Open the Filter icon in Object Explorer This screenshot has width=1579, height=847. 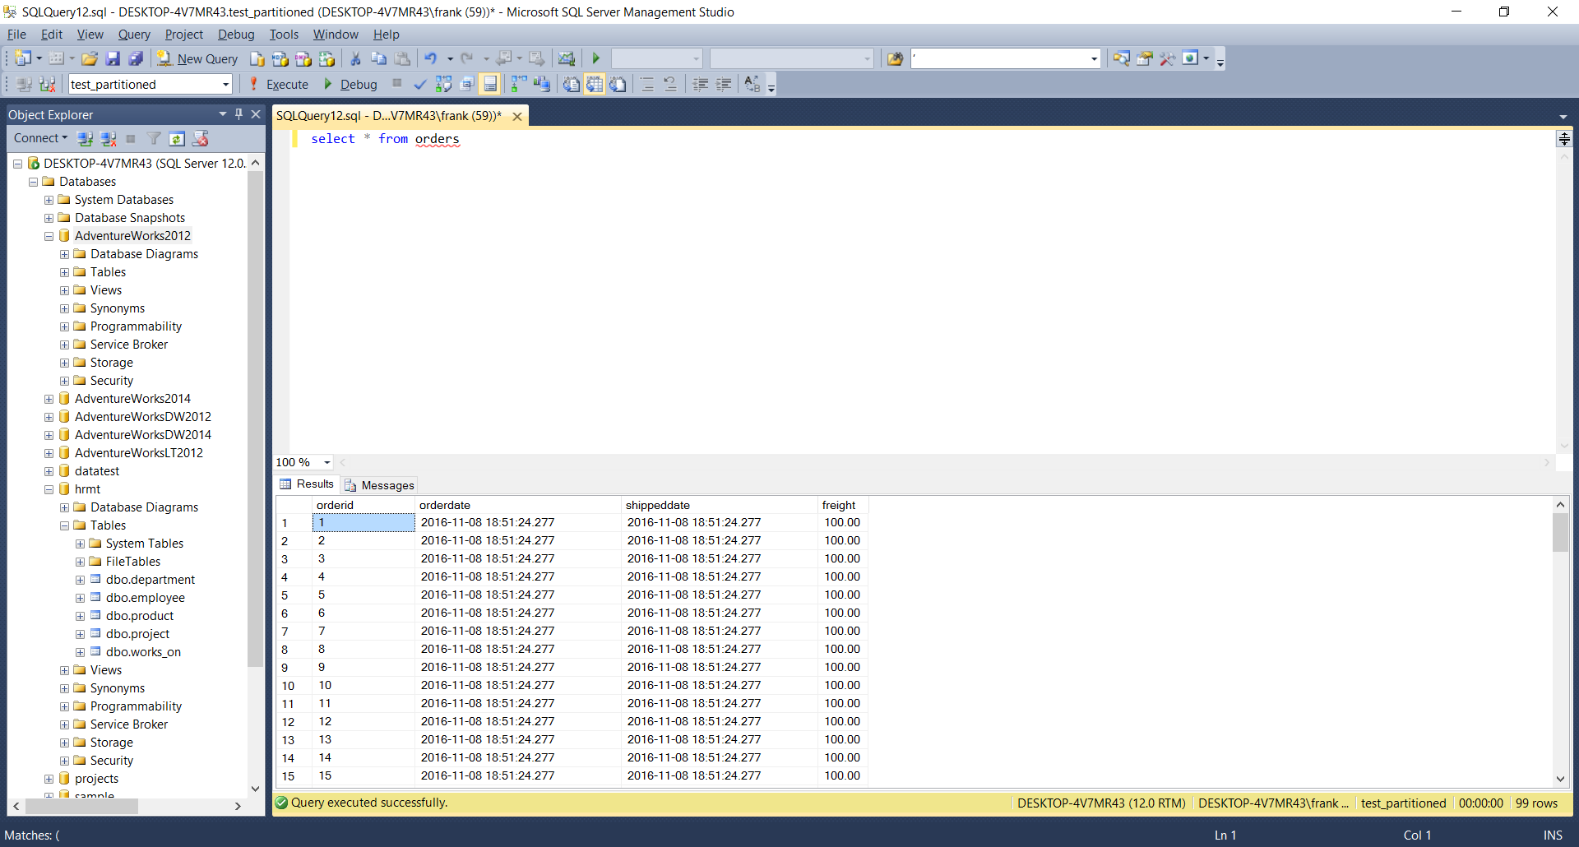pyautogui.click(x=155, y=138)
